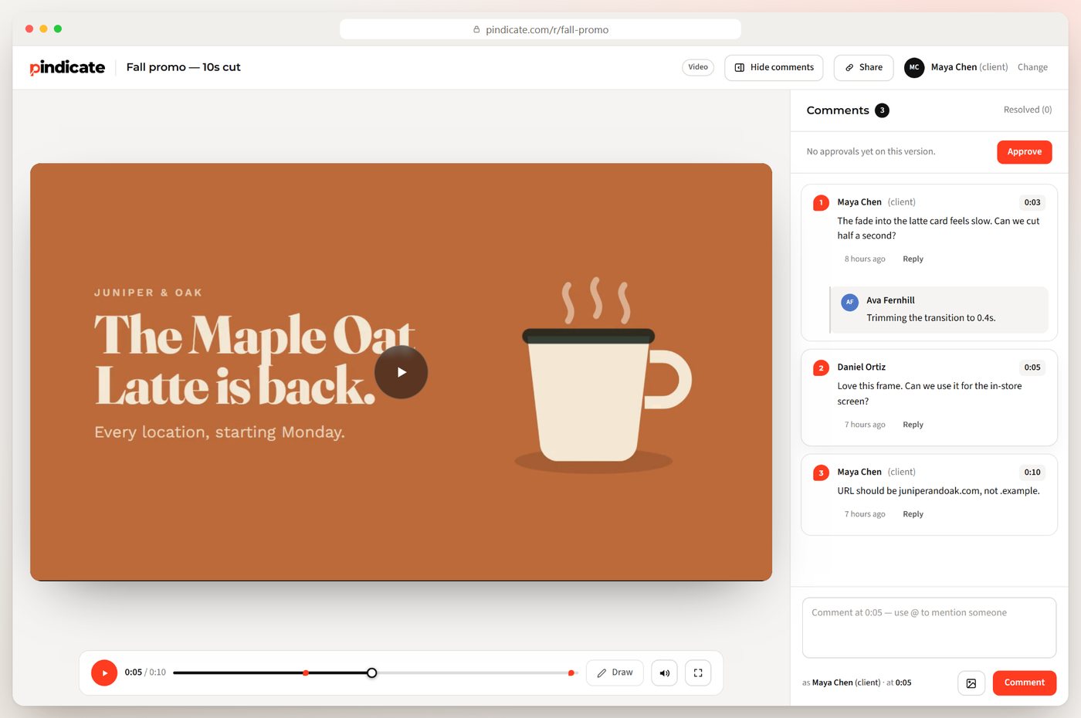Open fullscreen mode icon

[x=698, y=672]
